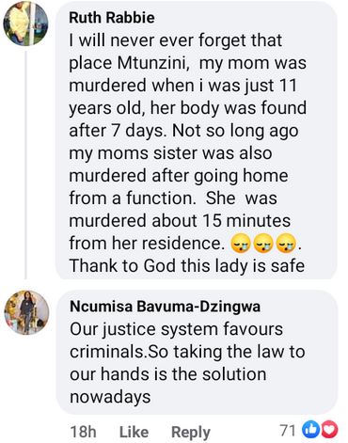
Task: Open the 18h comment timestamp
Action: (x=83, y=432)
